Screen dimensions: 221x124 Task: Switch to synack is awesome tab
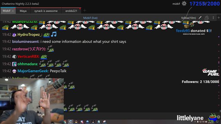46,11
